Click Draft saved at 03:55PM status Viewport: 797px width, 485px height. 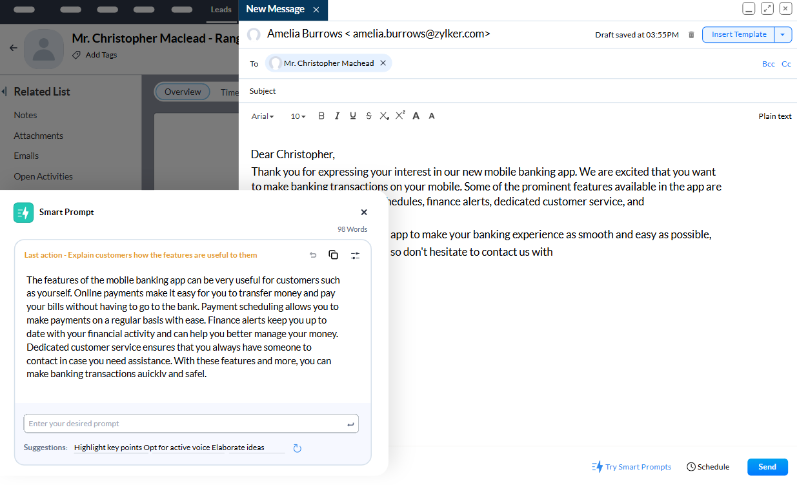coord(637,35)
